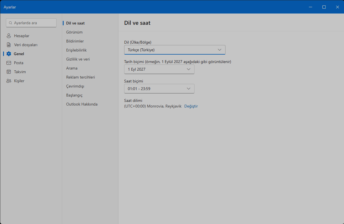The height and width of the screenshot is (224, 344).
Task: Select the Kişiler category label
Action: click(19, 81)
